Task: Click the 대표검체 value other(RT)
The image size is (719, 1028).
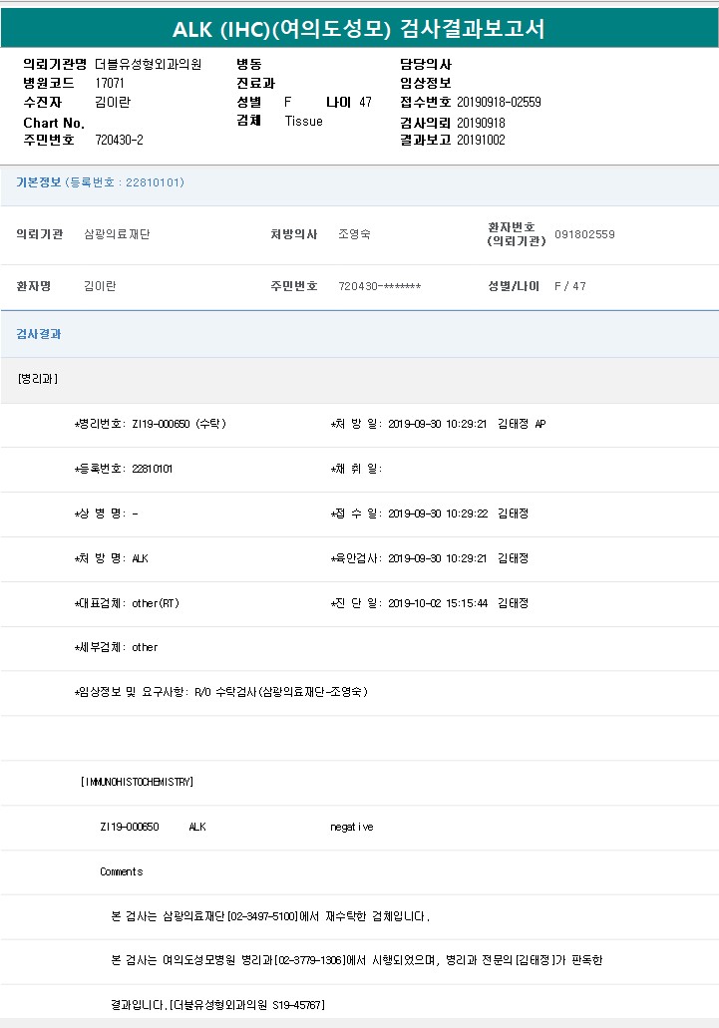Action: 156,603
